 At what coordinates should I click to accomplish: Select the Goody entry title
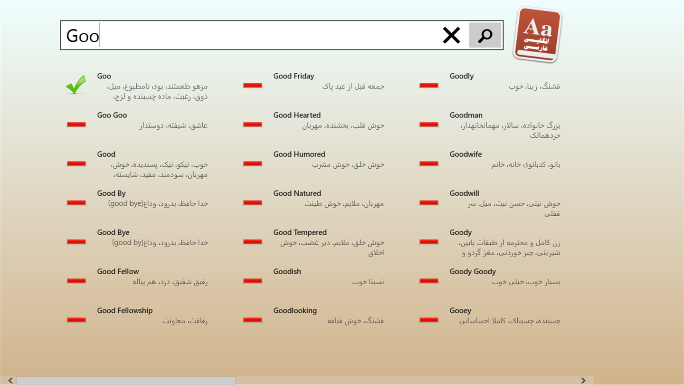point(461,232)
